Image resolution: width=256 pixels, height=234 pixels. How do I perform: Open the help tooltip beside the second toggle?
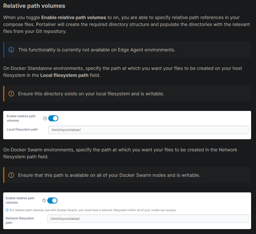pos(44,200)
